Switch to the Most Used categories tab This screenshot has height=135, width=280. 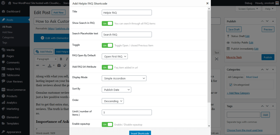click(x=252, y=77)
